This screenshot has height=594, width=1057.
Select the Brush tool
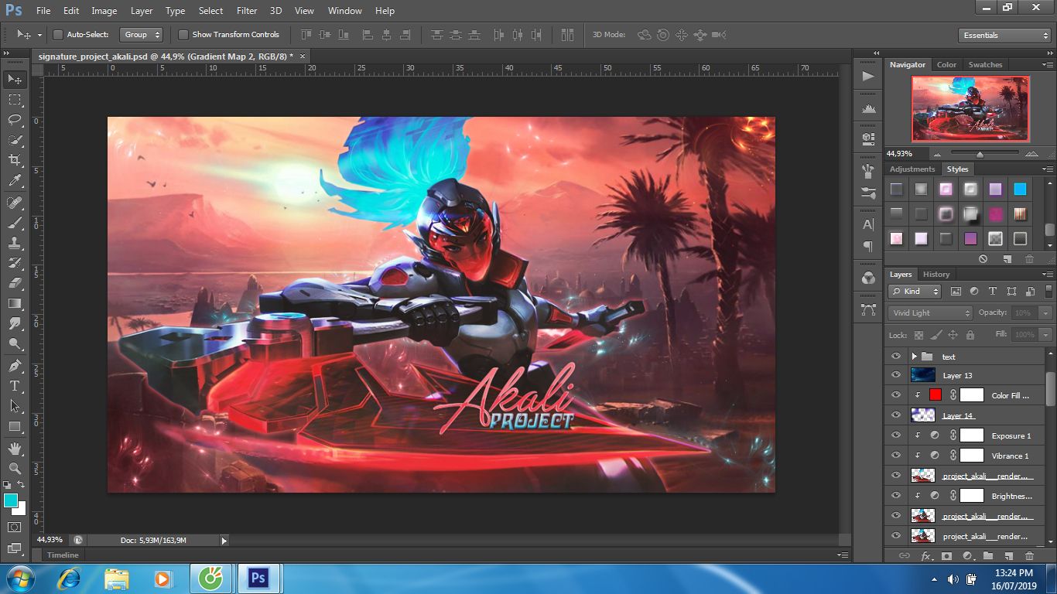[15, 223]
